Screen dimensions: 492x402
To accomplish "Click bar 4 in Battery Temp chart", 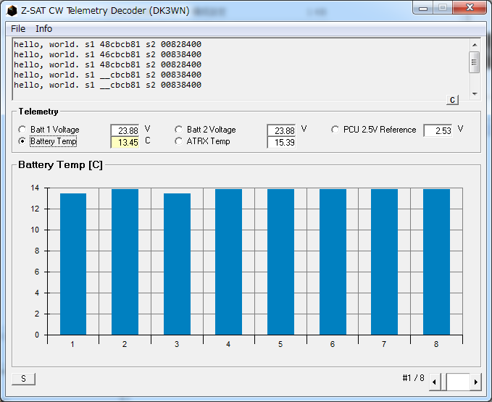I will (x=228, y=261).
